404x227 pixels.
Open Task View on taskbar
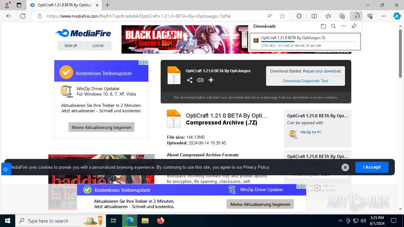114,221
